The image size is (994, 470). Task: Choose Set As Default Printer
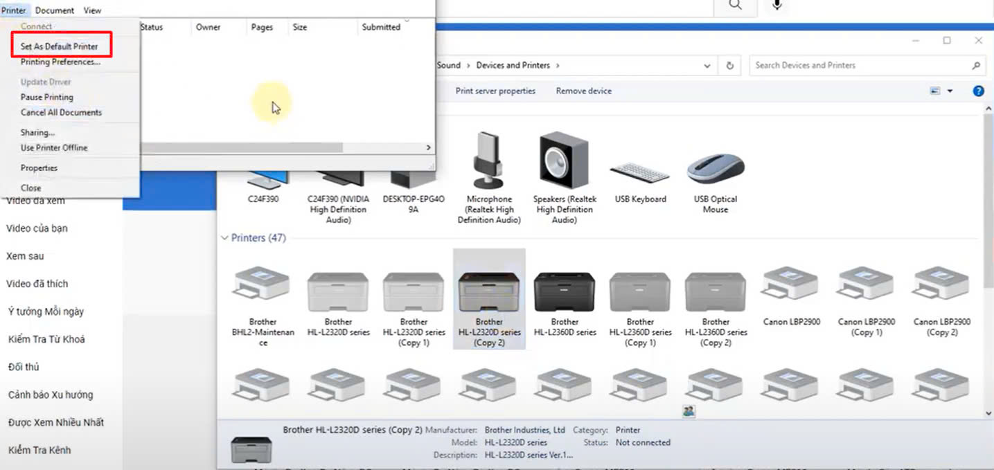pos(61,45)
